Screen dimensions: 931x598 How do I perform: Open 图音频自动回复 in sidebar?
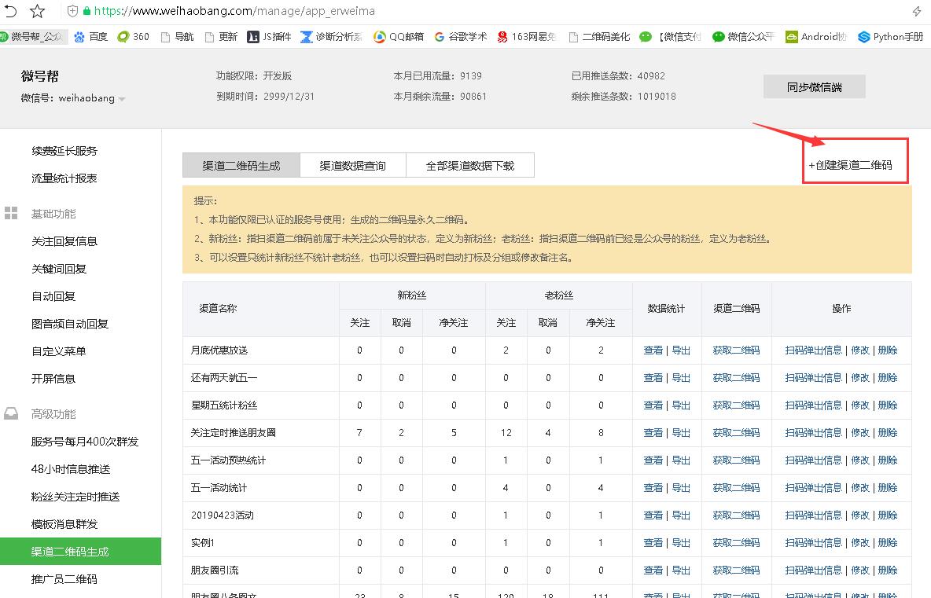[x=69, y=323]
